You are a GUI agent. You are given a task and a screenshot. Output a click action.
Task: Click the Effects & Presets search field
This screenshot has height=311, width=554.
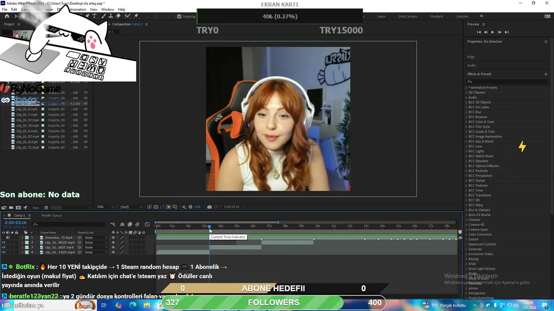point(506,81)
